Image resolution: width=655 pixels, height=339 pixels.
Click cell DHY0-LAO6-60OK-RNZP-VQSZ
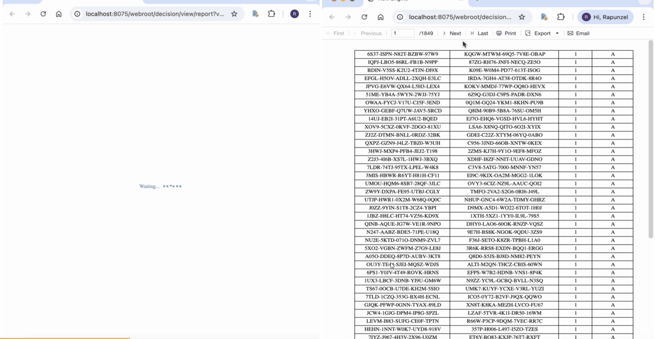coord(504,224)
